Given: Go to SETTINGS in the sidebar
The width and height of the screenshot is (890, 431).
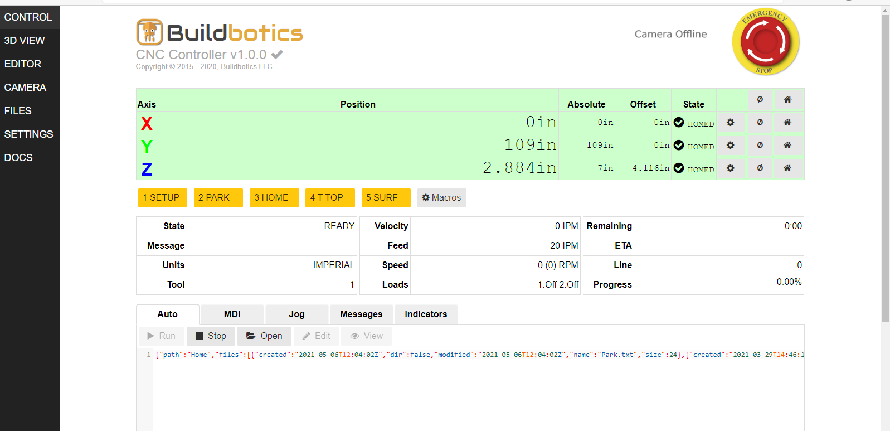Looking at the screenshot, I should [x=29, y=134].
